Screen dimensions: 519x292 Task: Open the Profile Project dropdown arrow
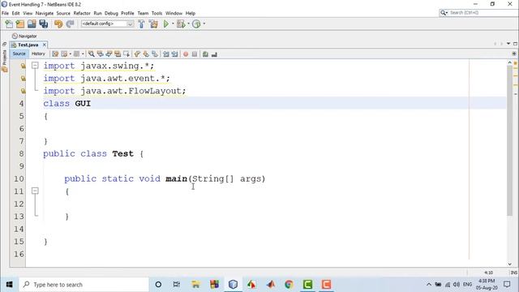point(204,24)
